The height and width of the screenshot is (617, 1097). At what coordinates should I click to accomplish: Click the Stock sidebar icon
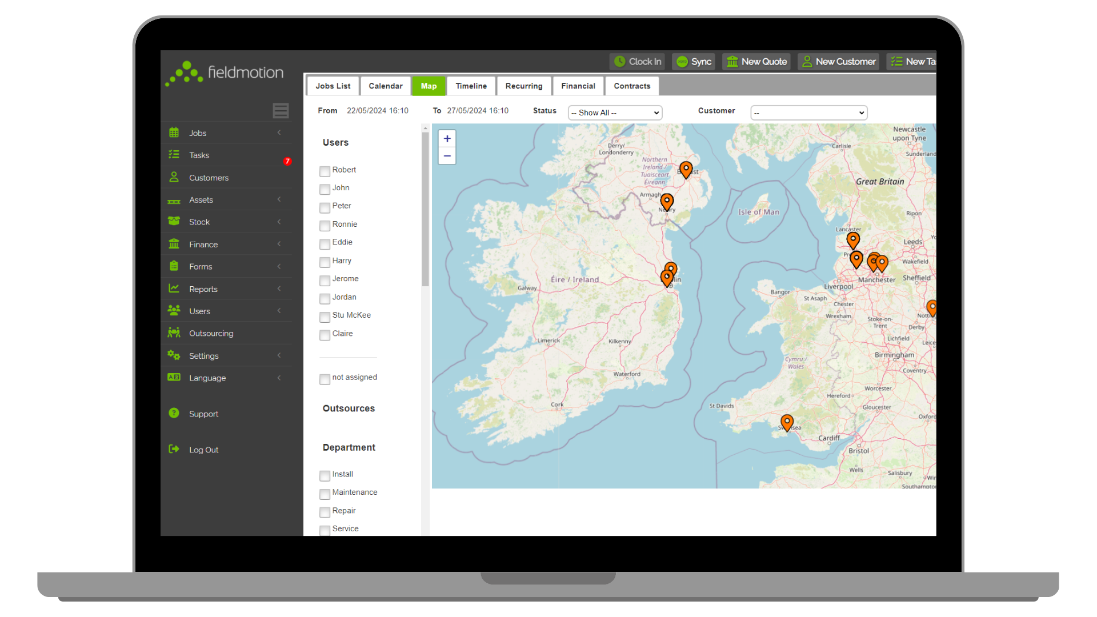174,221
